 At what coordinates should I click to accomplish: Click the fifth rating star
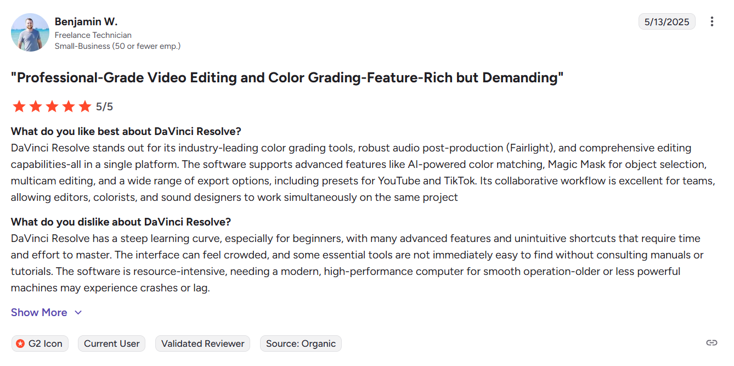coord(85,106)
